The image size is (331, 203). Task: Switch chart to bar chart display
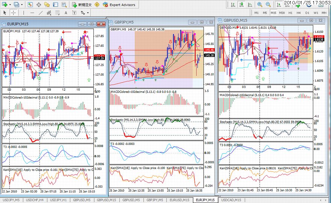pos(232,5)
